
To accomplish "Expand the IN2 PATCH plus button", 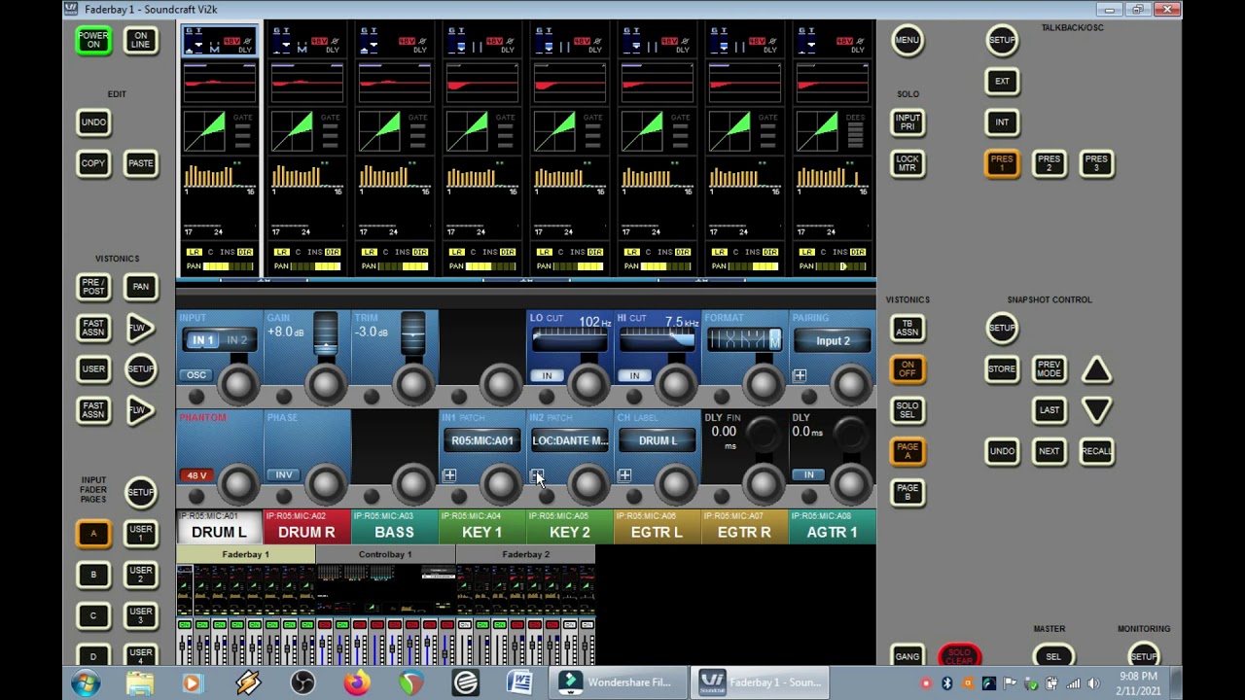I will 537,475.
